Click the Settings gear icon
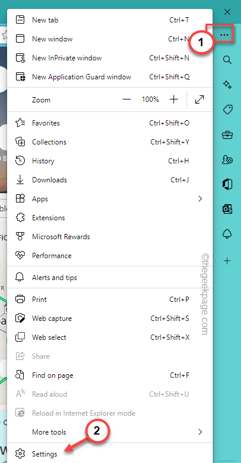This screenshot has height=463, width=241. click(20, 454)
